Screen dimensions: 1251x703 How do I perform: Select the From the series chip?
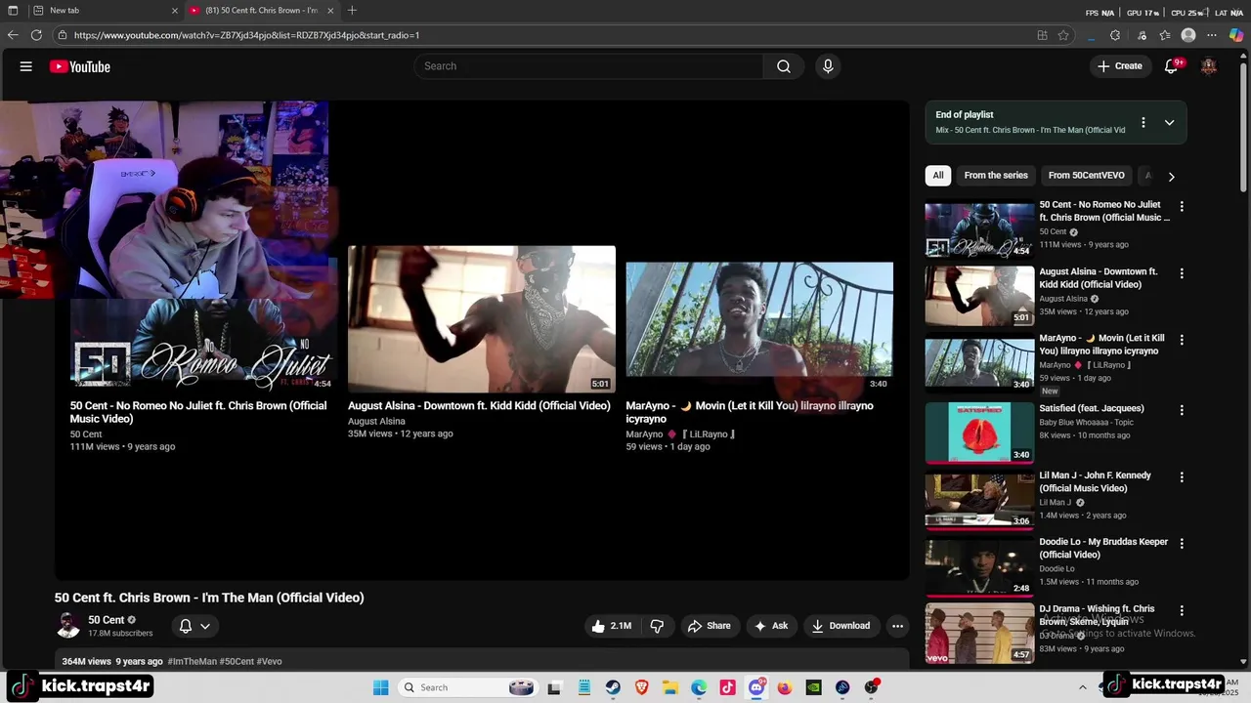pos(996,176)
